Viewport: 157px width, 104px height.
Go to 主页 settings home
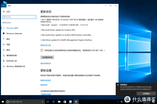pos(8,12)
